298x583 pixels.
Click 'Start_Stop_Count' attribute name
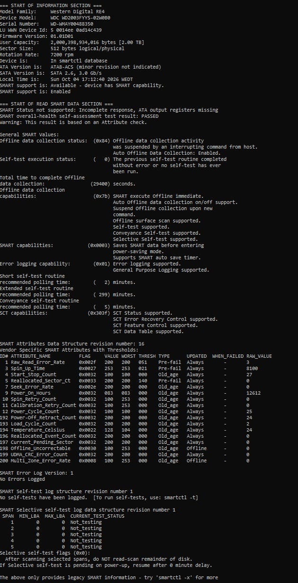34,374
